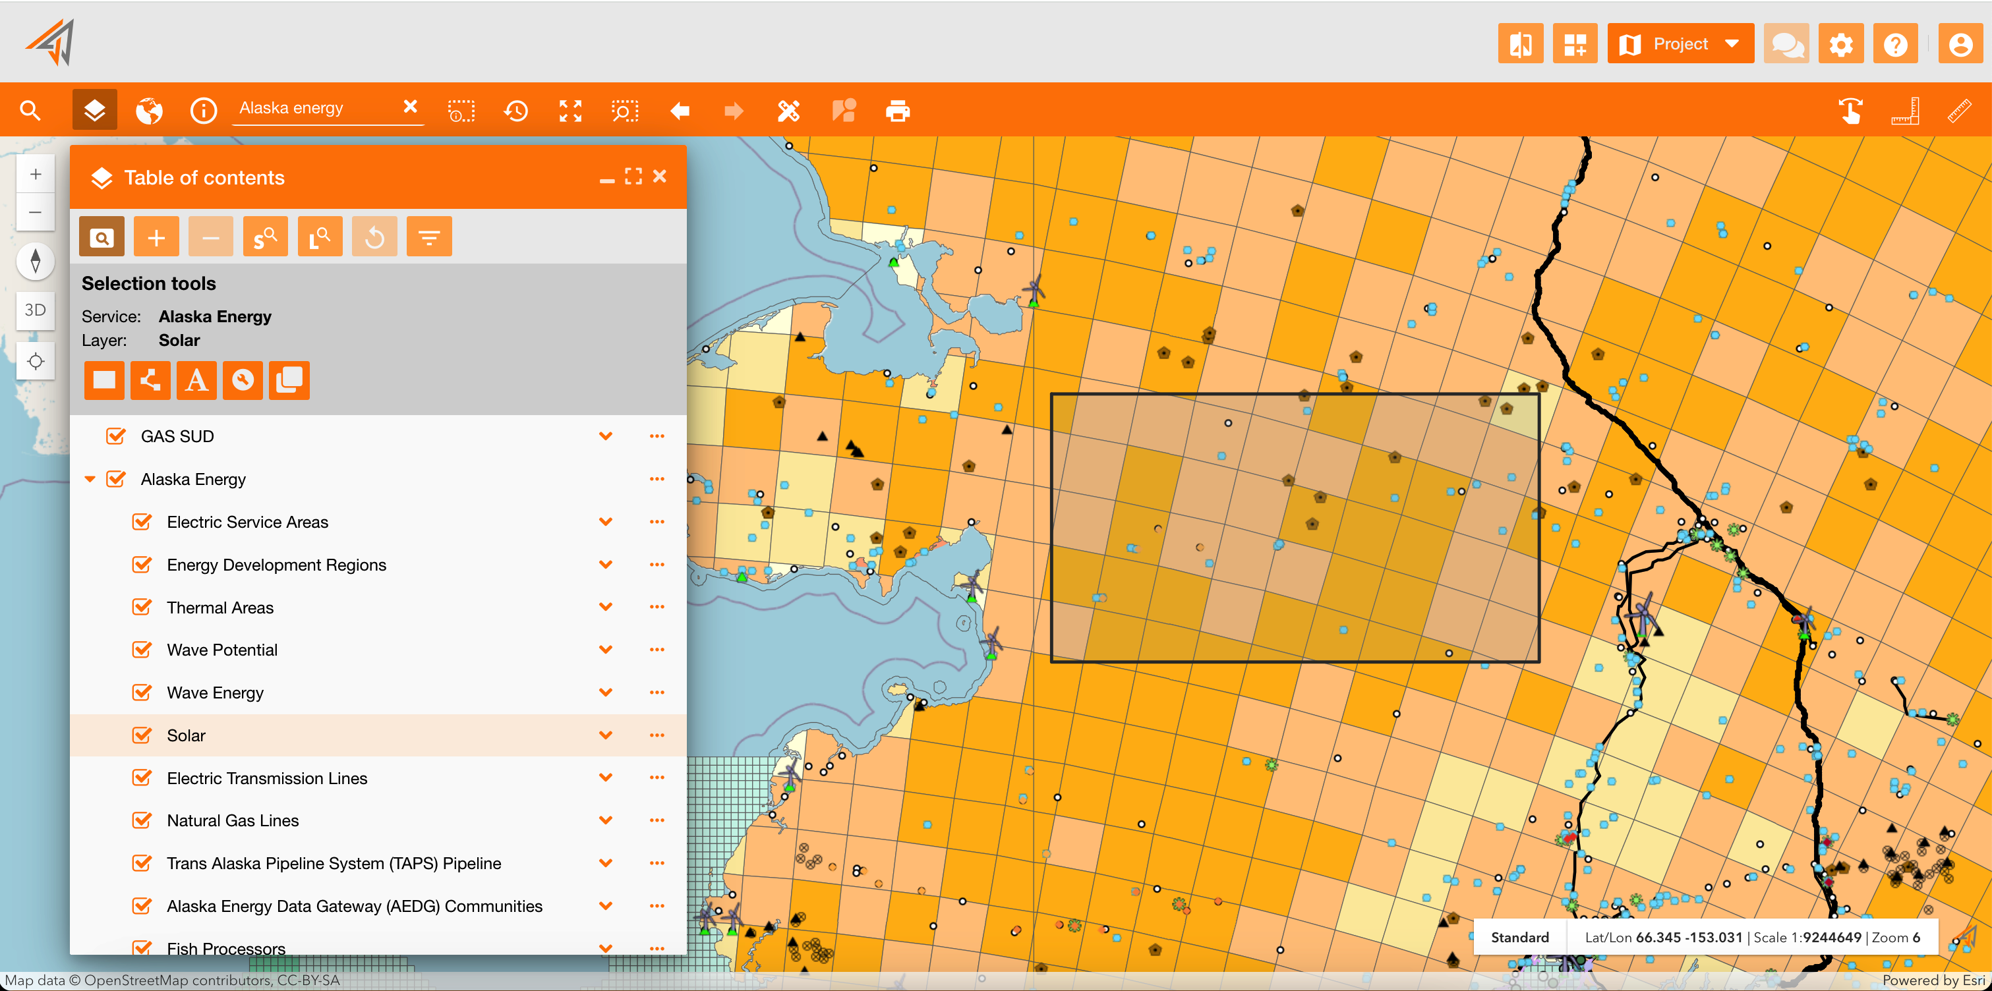Screen dimensions: 1992x991
Task: Expand Electric Transmission Lines chevron
Action: [606, 778]
